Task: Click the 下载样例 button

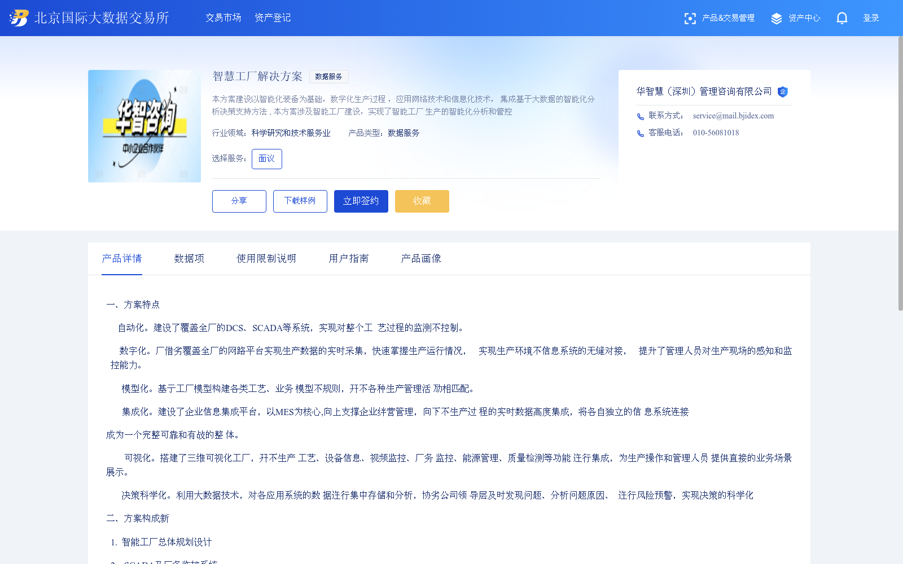Action: coord(300,201)
